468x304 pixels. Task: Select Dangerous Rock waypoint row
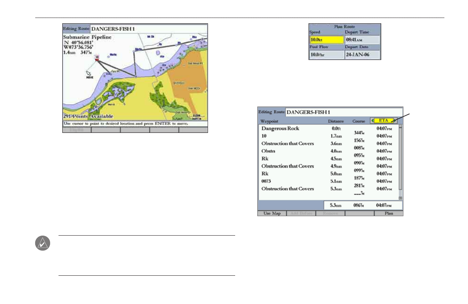328,128
